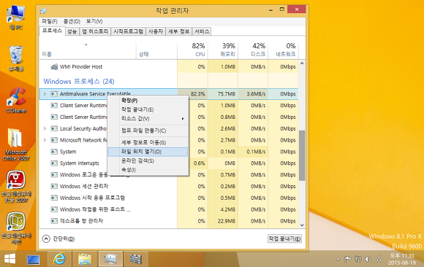Click the last pinned taskbar app icon
Screen dimensions: 424x267
pos(136,259)
